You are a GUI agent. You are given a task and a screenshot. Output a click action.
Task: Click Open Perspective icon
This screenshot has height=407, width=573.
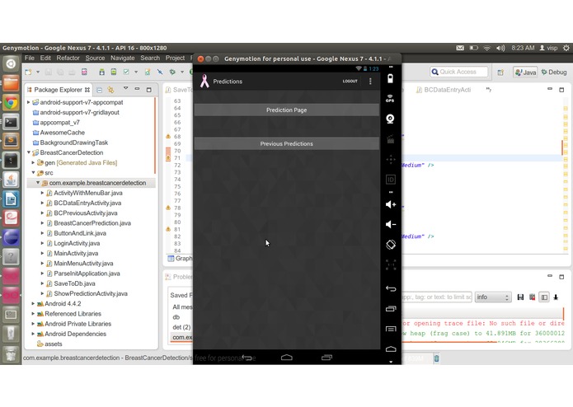pos(500,73)
